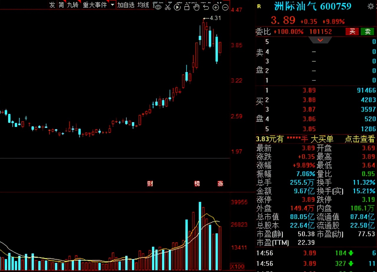
Task: Switch to the 简 chart view tab
Action: coord(61,5)
